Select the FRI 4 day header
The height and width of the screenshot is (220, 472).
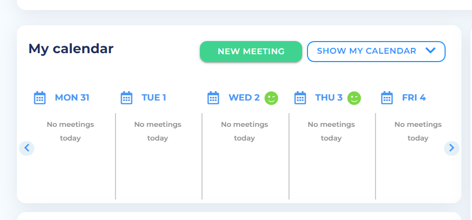(414, 98)
